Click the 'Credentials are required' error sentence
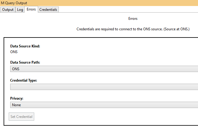 [x=119, y=29]
